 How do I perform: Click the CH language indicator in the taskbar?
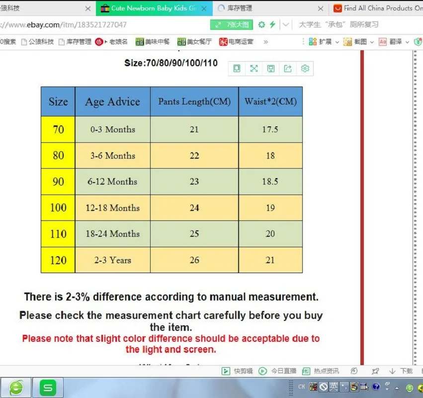coord(302,387)
